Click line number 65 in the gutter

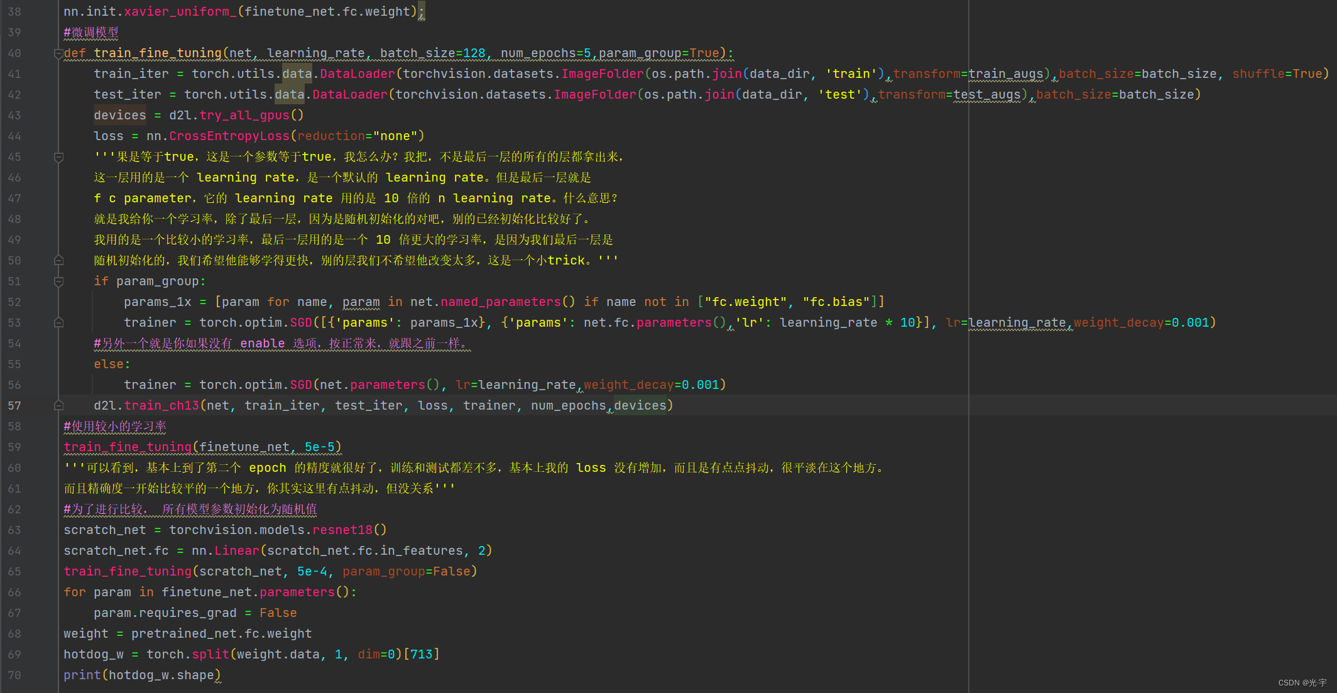tap(14, 572)
